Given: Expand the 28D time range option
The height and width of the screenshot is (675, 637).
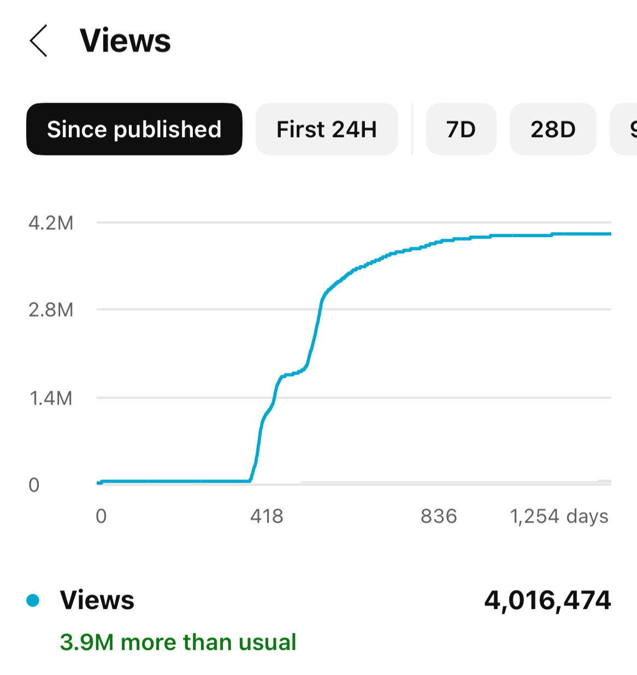Looking at the screenshot, I should point(552,129).
